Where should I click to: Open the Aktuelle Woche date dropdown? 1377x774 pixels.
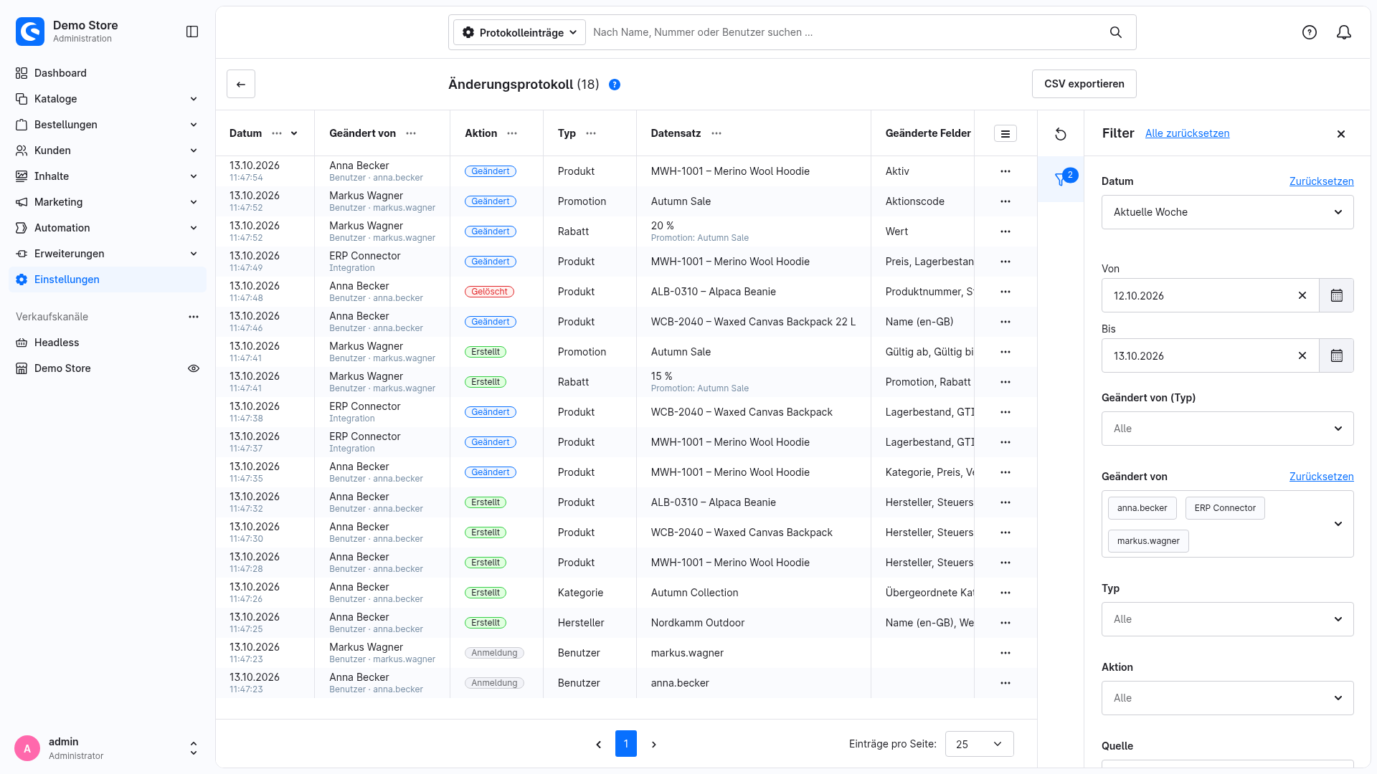pos(1228,212)
